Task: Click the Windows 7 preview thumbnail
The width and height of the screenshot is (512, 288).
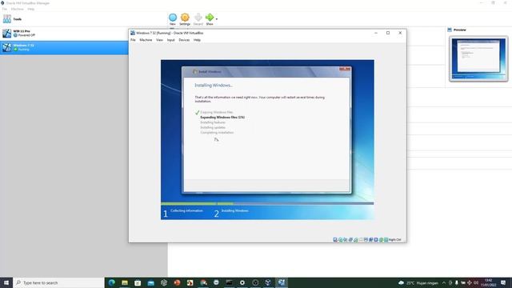Action: pyautogui.click(x=478, y=58)
